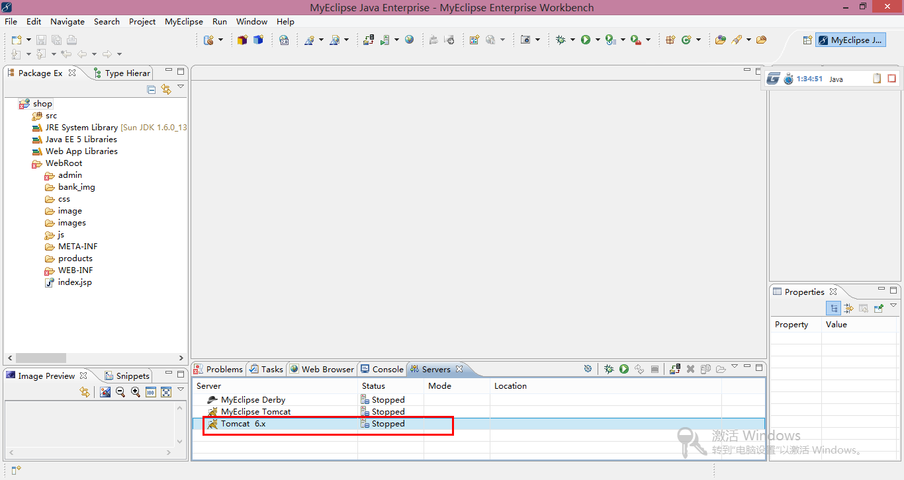Open the File menu
Viewport: 904px width, 480px height.
pyautogui.click(x=11, y=21)
